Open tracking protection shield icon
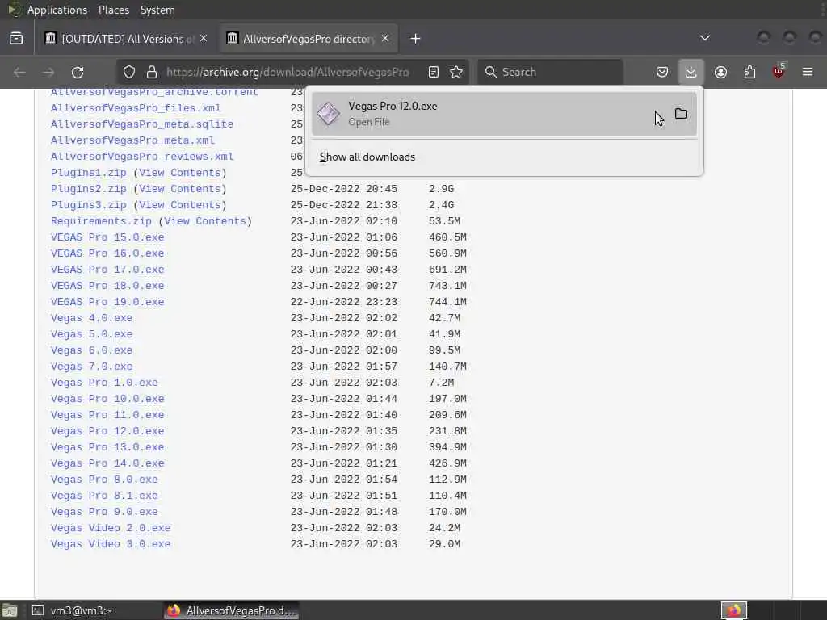This screenshot has width=827, height=620. [129, 72]
